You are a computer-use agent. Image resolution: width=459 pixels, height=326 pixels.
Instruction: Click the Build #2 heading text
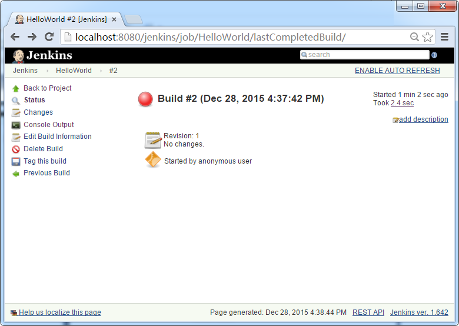tap(241, 99)
